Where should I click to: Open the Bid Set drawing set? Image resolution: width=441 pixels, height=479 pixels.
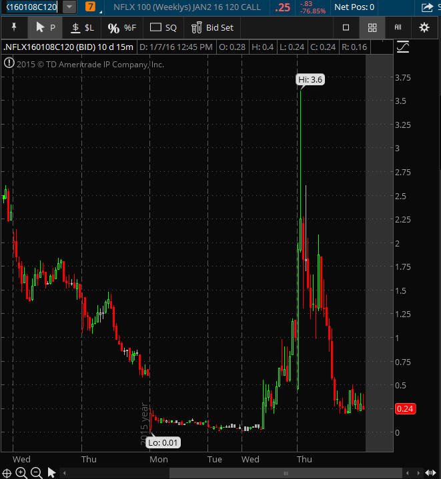click(x=212, y=27)
